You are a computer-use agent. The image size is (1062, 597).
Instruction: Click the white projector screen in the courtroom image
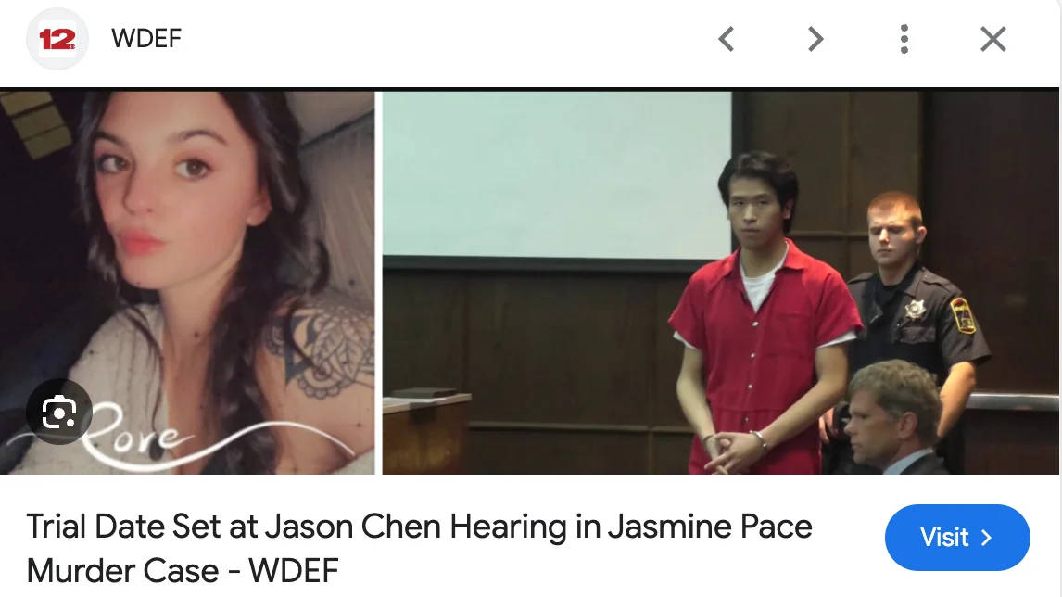click(x=557, y=175)
